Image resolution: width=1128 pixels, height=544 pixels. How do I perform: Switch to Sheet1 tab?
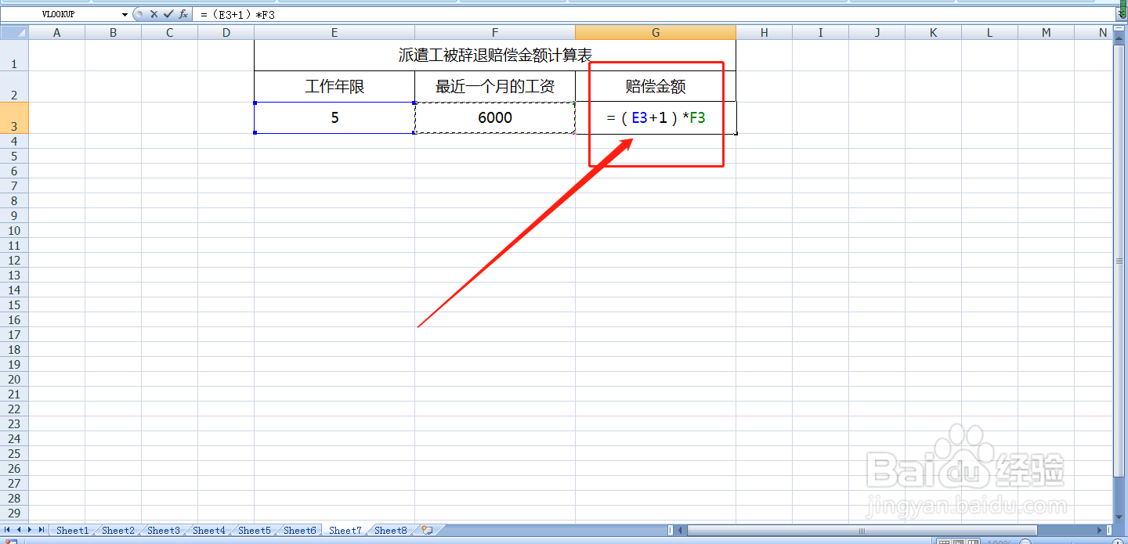(73, 530)
